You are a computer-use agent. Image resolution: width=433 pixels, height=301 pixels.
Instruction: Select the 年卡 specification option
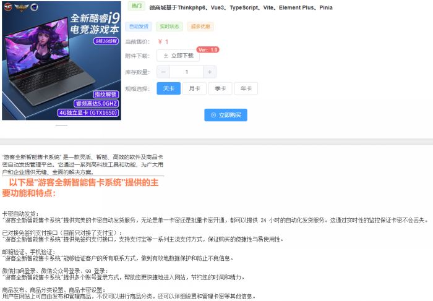pos(246,88)
